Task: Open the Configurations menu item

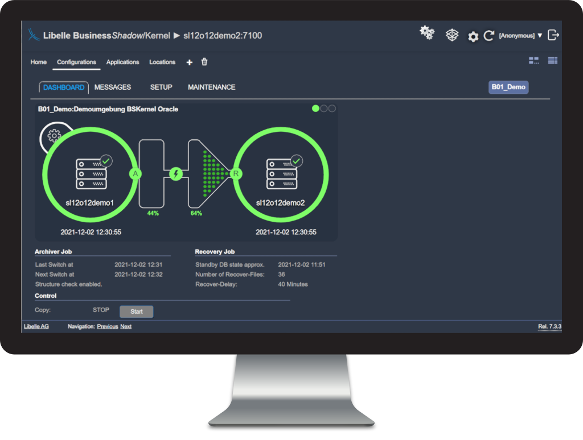Action: tap(77, 62)
